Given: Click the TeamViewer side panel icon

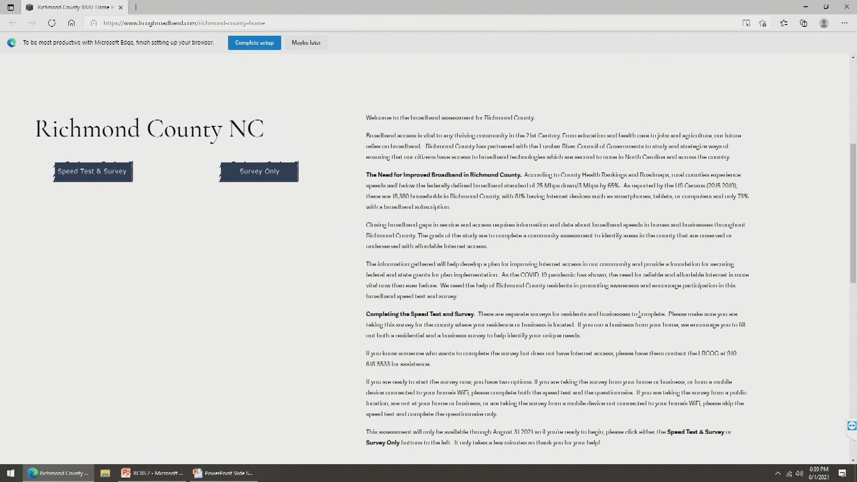Looking at the screenshot, I should coord(852,426).
